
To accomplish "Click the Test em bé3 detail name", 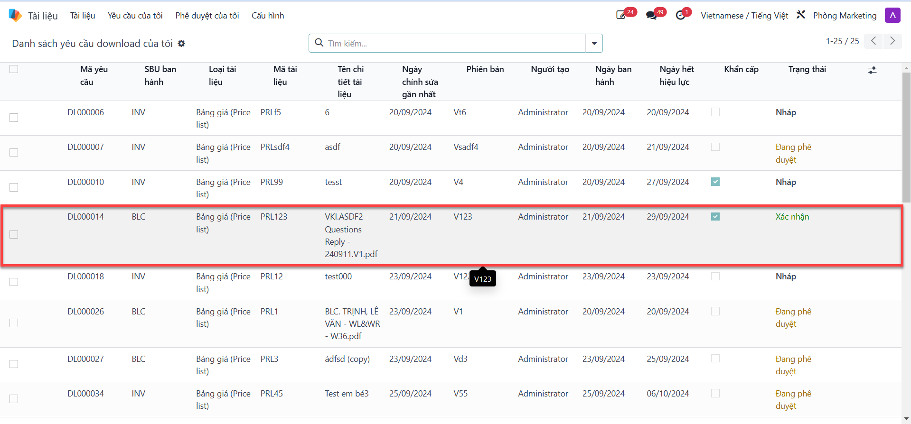I will (x=347, y=394).
